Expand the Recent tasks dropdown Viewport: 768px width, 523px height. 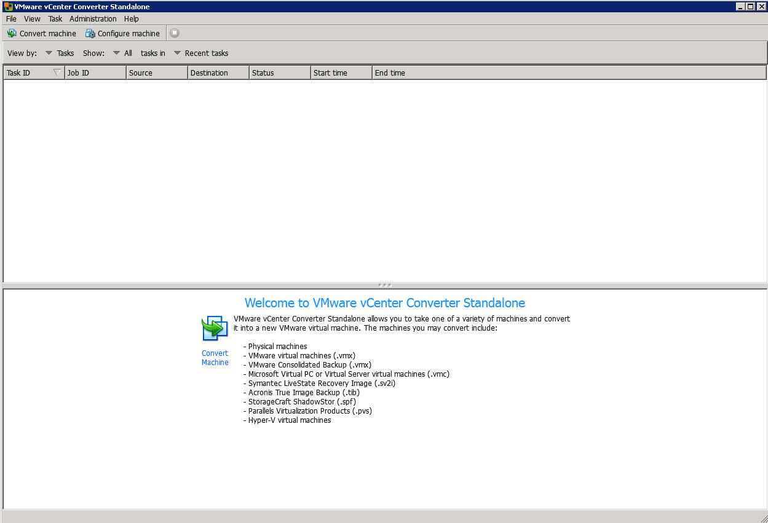pyautogui.click(x=177, y=53)
